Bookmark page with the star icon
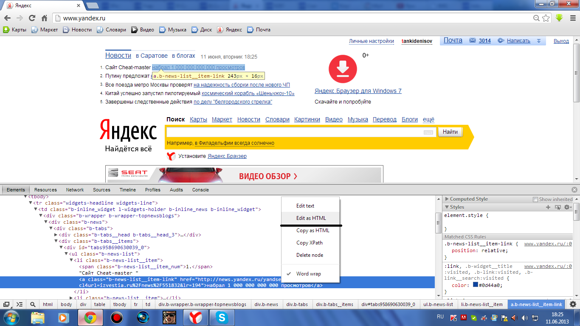580x326 pixels. pyautogui.click(x=546, y=18)
